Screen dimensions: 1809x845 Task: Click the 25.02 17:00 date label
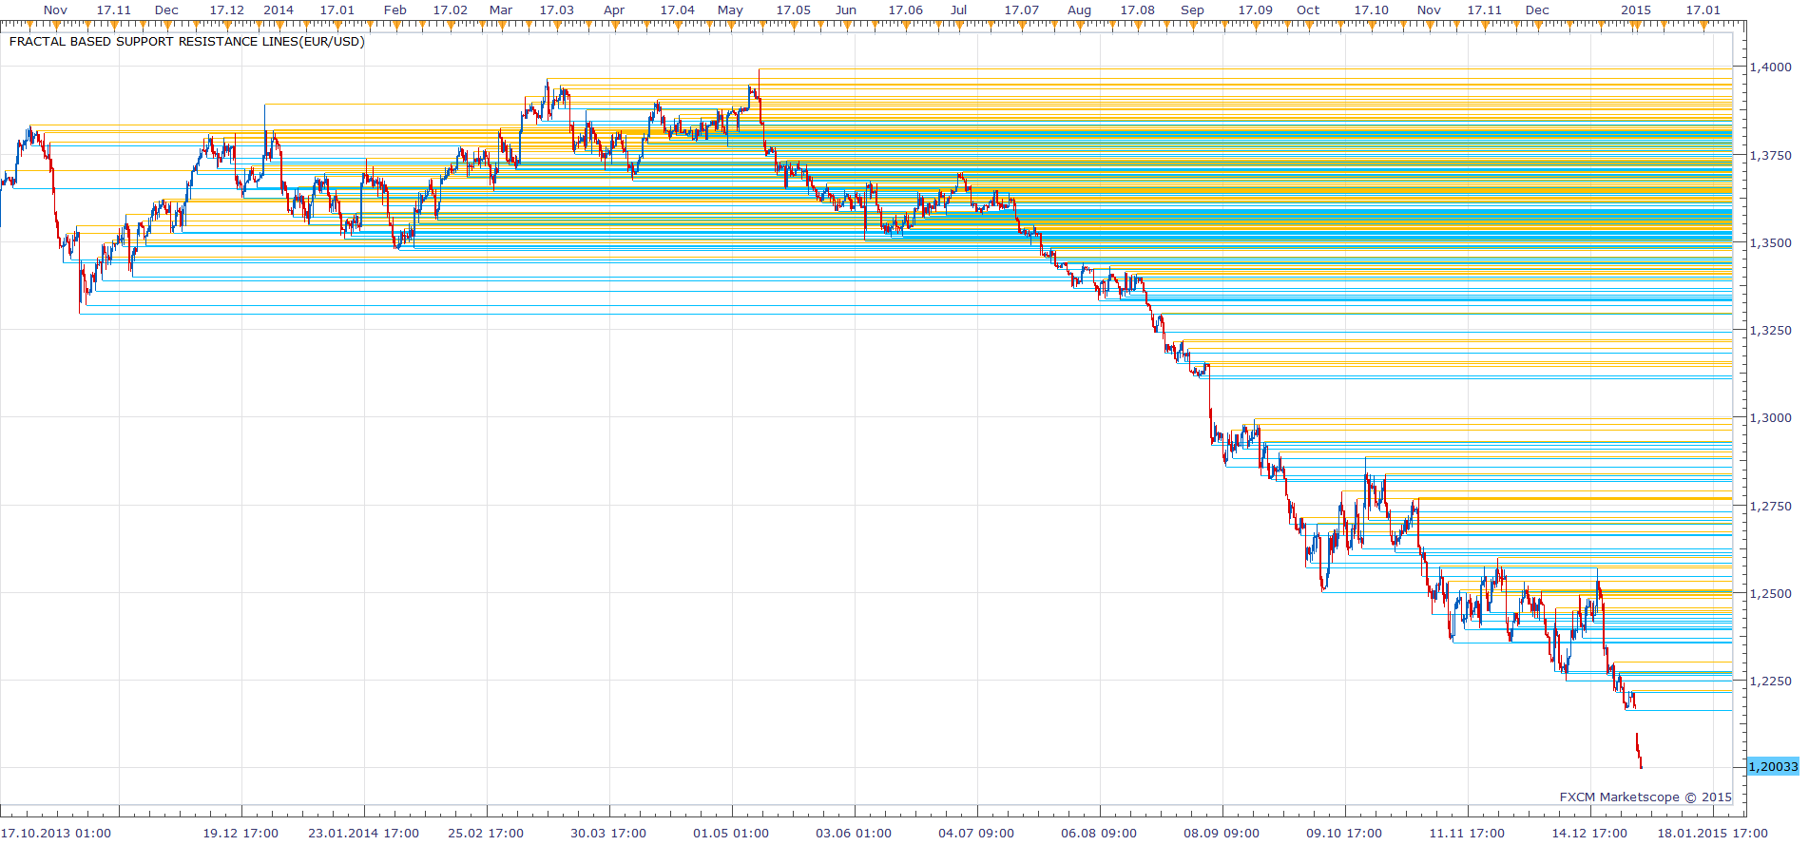(x=486, y=833)
